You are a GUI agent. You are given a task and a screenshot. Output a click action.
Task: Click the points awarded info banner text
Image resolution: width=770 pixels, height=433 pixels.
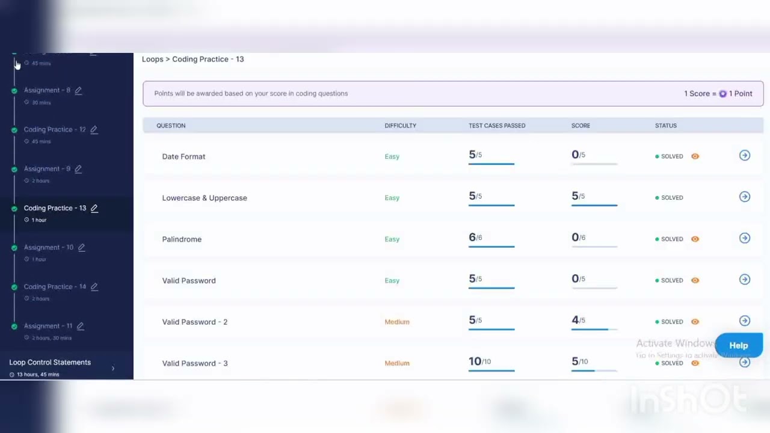[251, 94]
